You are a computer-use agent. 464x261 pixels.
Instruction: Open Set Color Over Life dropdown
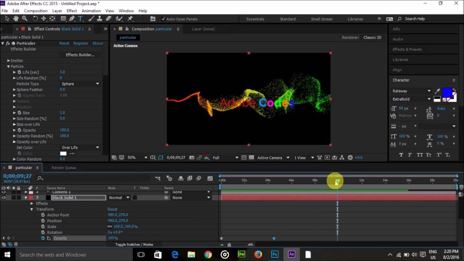80,148
